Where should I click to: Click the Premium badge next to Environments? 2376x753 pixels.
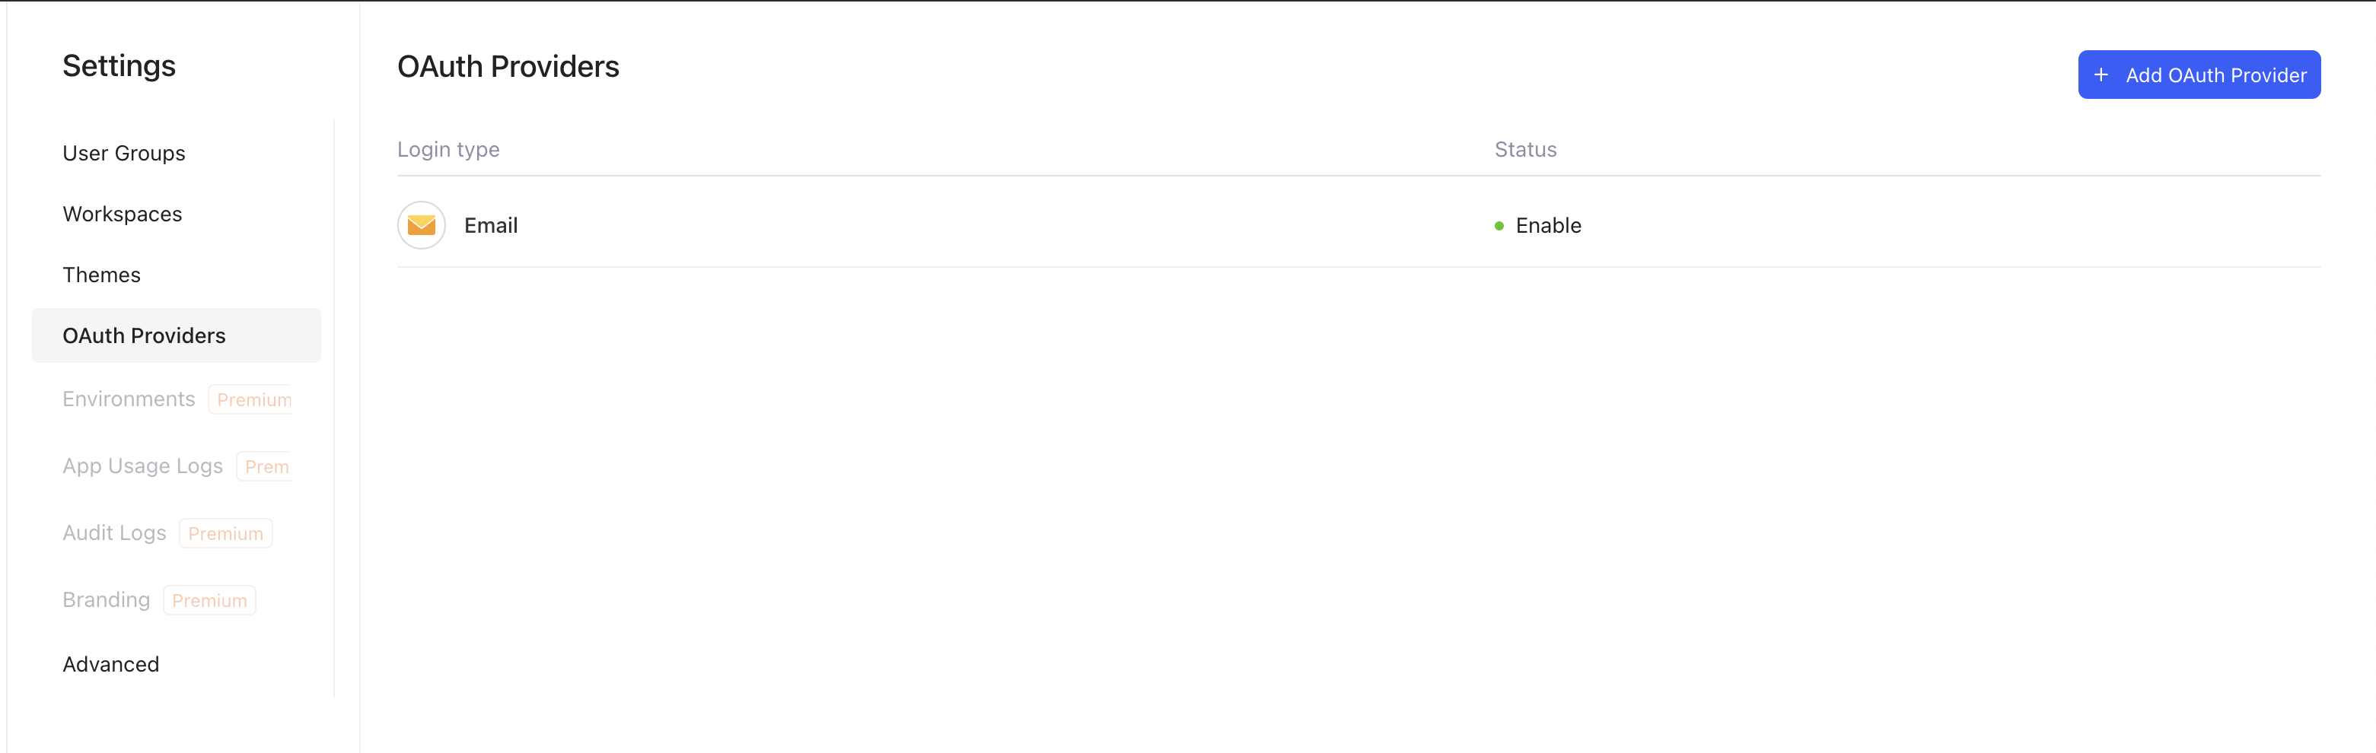click(x=253, y=400)
